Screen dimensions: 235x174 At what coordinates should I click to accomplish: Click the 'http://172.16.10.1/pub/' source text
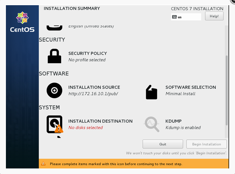[x=93, y=94]
